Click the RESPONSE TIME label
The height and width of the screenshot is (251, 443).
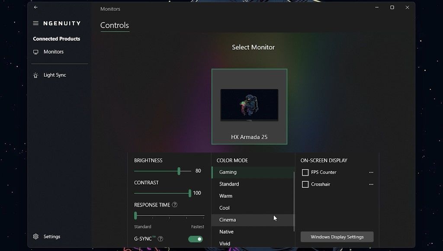[152, 205]
